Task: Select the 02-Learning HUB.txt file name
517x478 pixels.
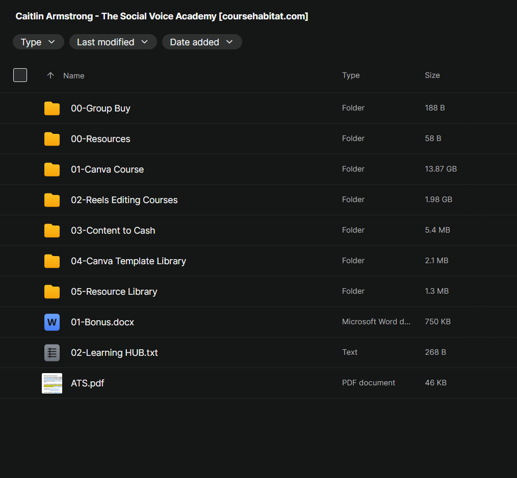Action: tap(114, 353)
